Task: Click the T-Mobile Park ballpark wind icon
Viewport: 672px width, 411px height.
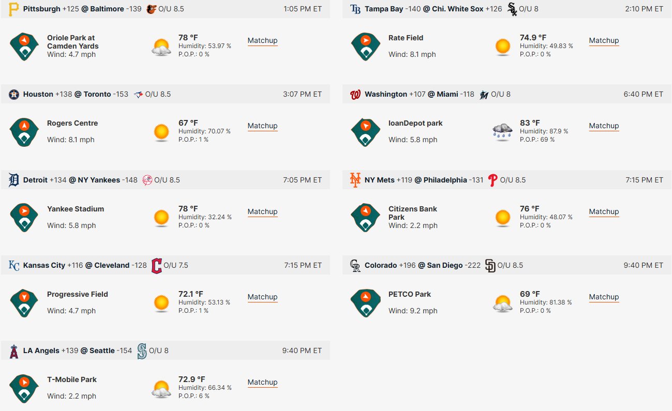Action: [x=24, y=388]
